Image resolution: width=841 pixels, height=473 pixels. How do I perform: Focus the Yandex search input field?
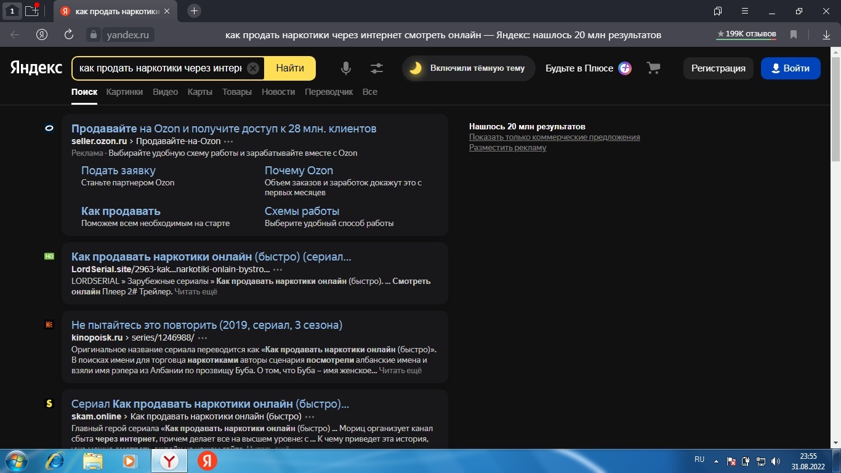pos(161,68)
